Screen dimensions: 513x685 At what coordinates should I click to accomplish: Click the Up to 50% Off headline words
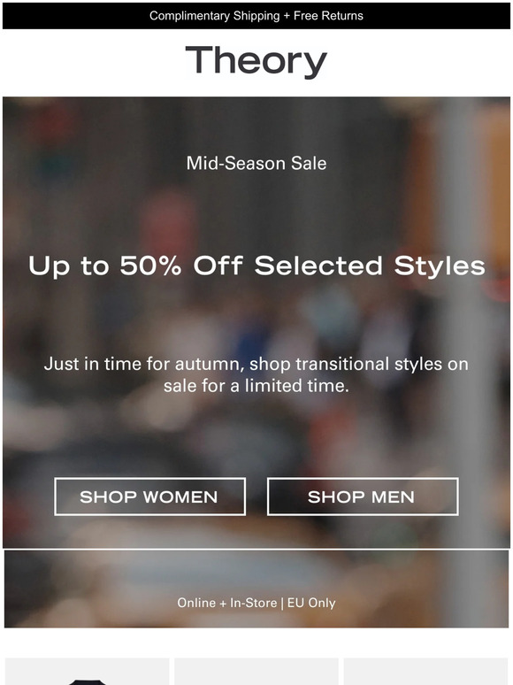point(135,266)
